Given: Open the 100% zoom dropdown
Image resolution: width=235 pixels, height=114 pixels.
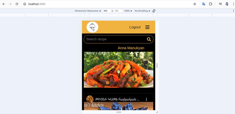Looking at the screenshot, I should pos(128,11).
